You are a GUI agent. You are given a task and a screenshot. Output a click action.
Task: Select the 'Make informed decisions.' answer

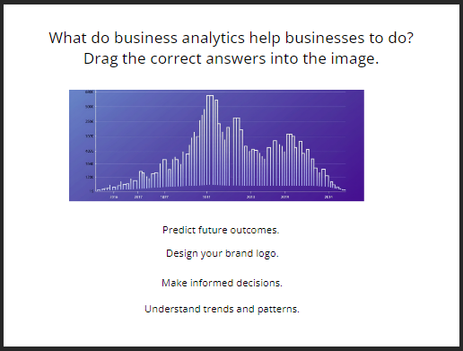click(222, 283)
